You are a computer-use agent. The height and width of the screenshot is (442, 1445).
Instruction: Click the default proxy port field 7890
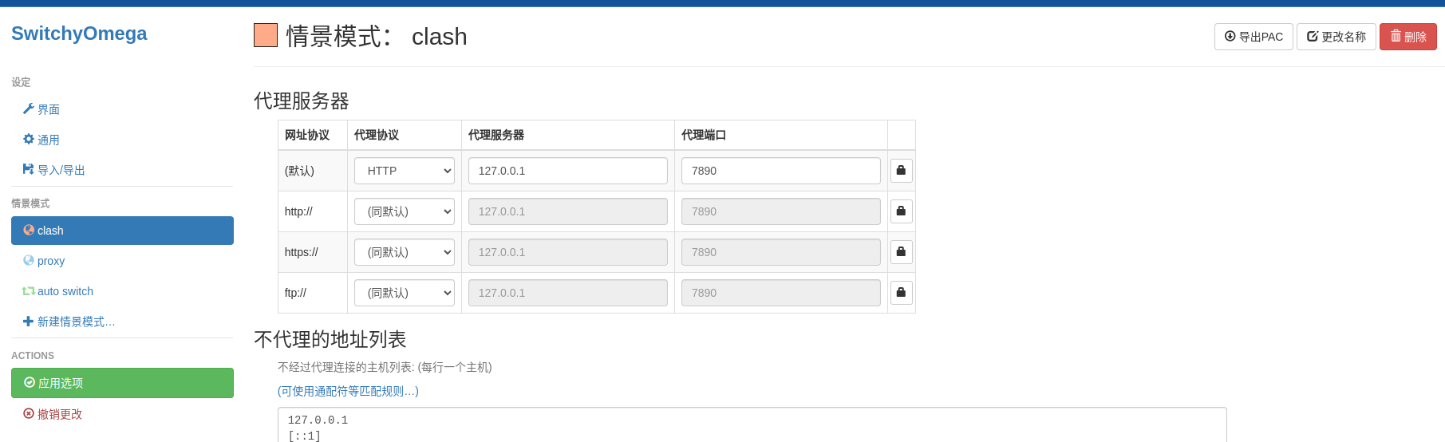coord(780,171)
